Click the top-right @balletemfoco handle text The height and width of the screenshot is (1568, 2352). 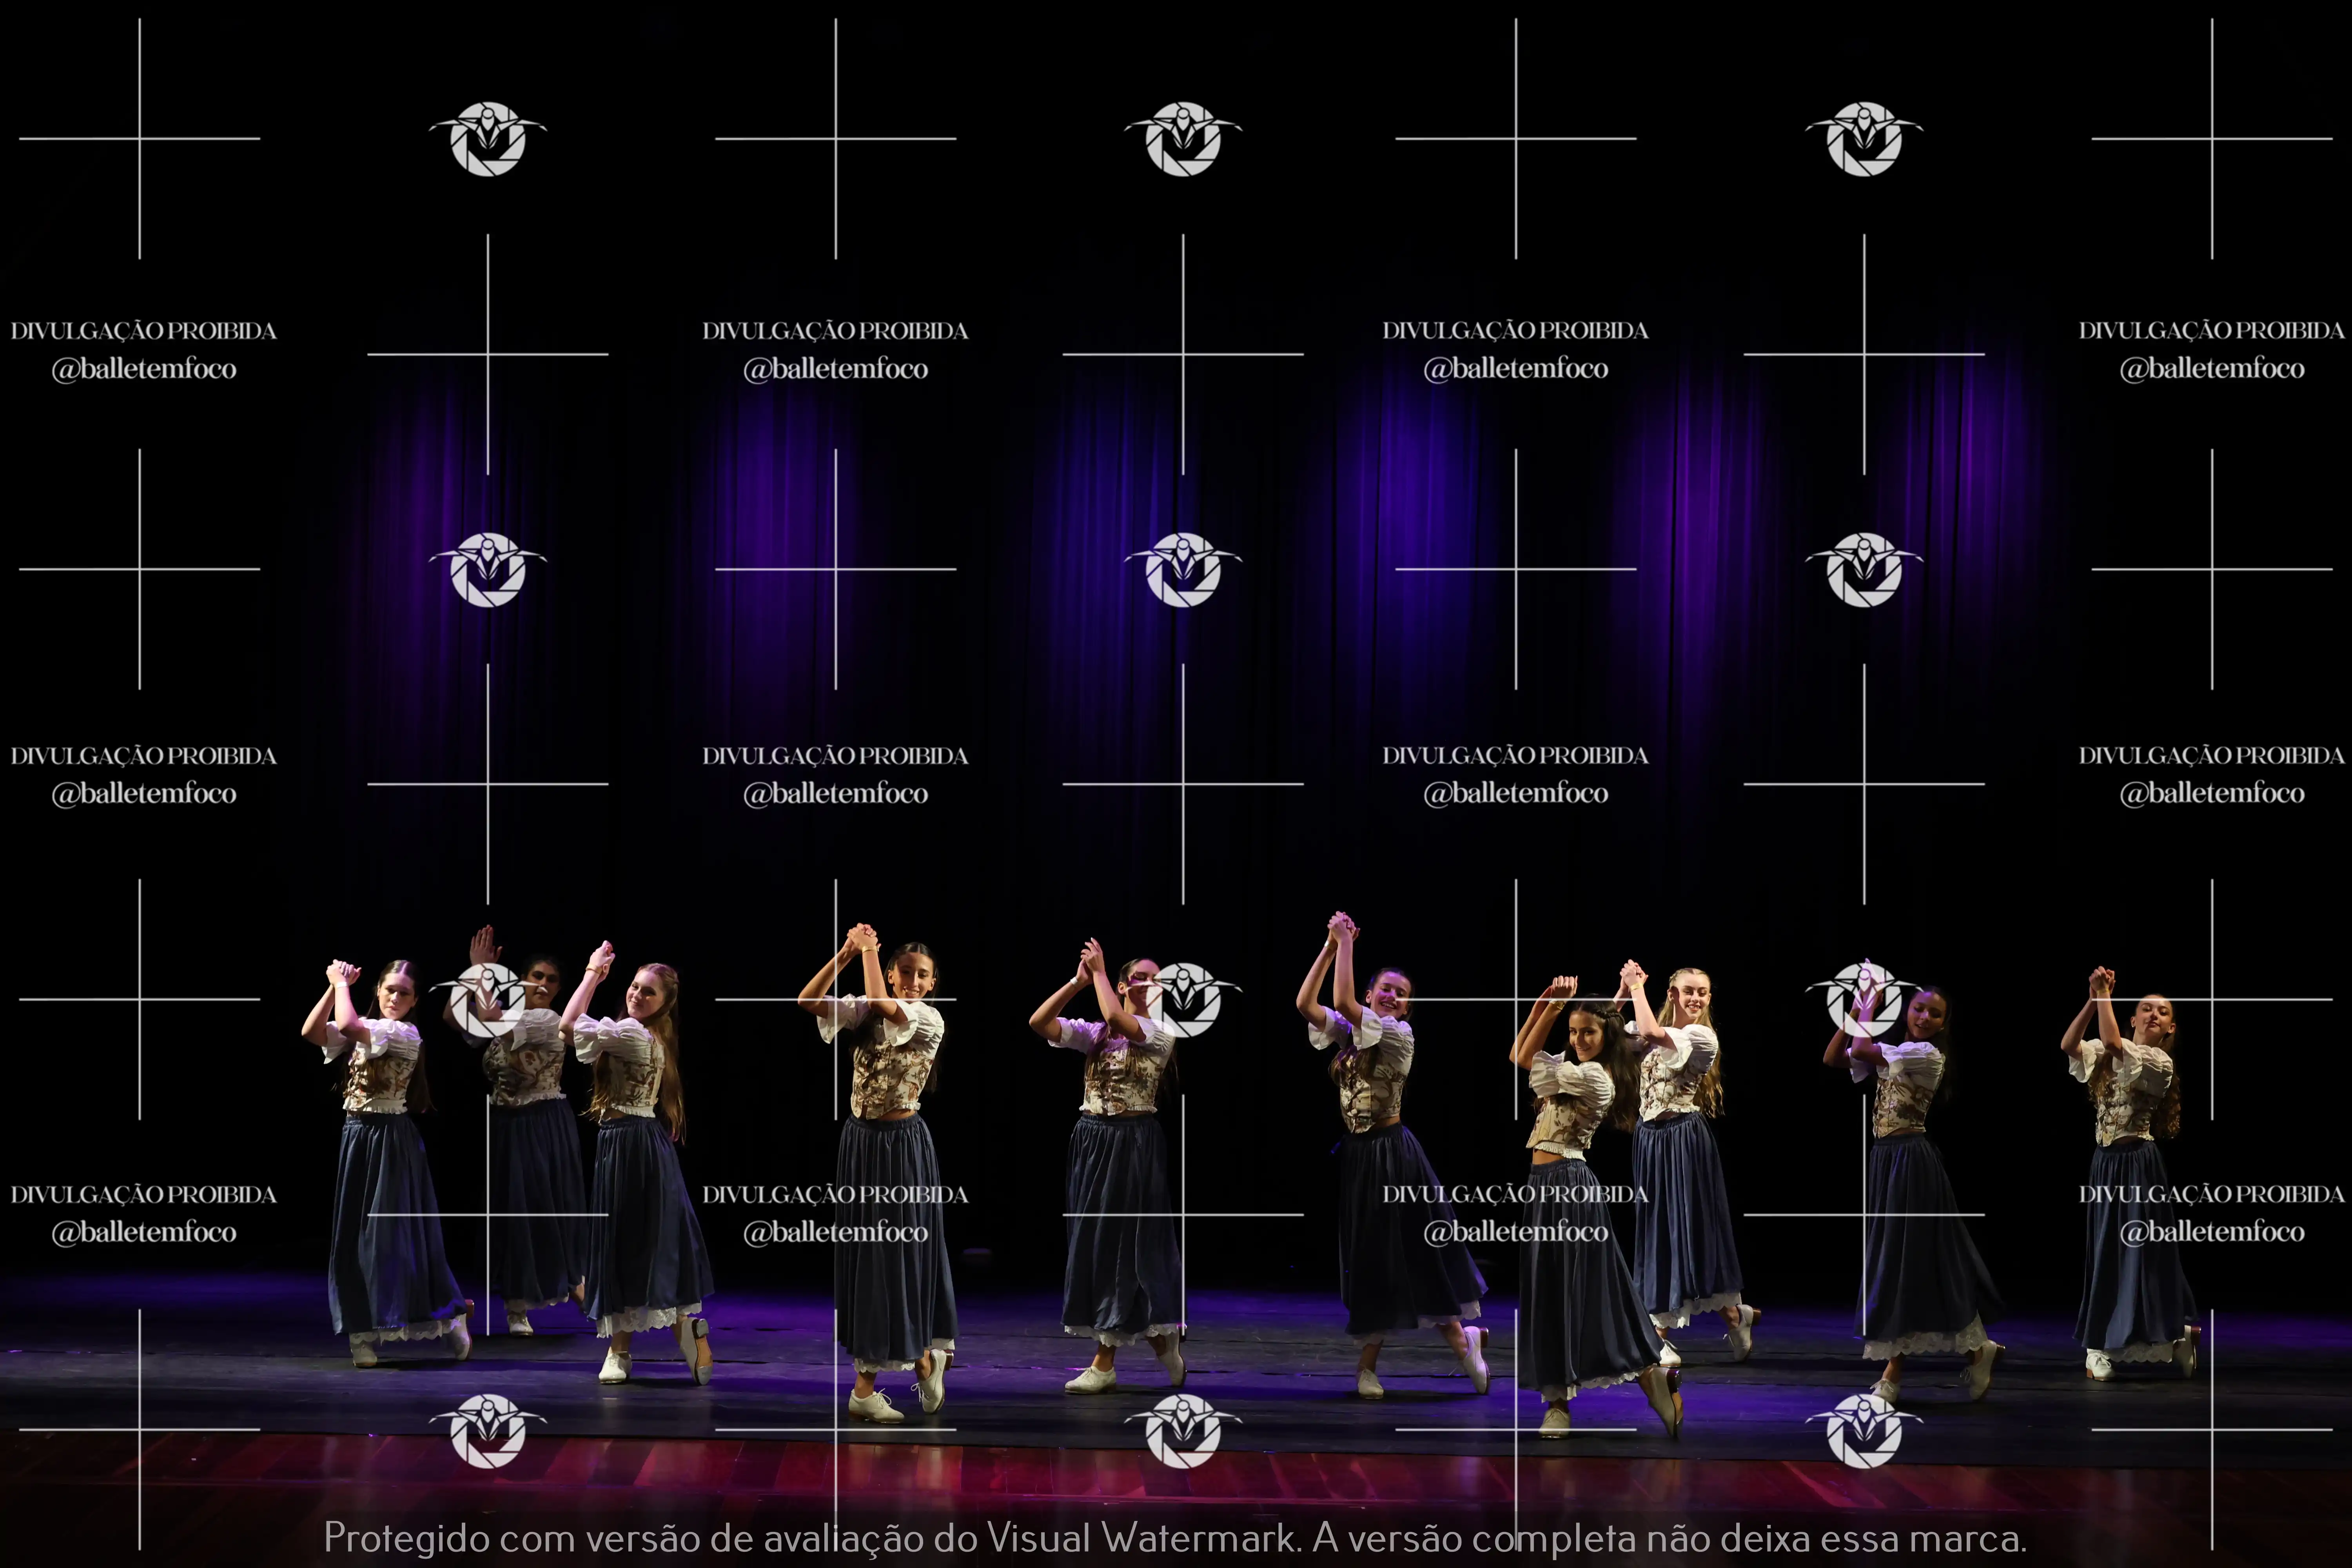pos(2212,369)
